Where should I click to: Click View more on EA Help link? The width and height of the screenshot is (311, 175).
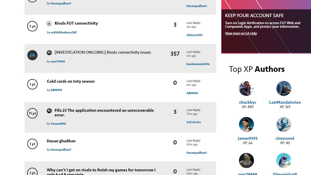pos(241,33)
